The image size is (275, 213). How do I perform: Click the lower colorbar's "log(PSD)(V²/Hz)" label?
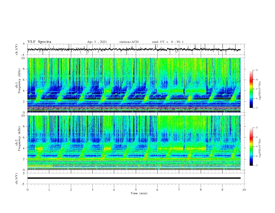pyautogui.click(x=260, y=149)
